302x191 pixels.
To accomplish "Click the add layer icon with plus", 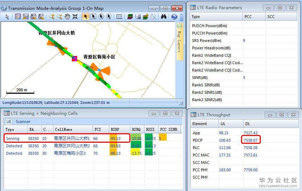I will [146, 17].
